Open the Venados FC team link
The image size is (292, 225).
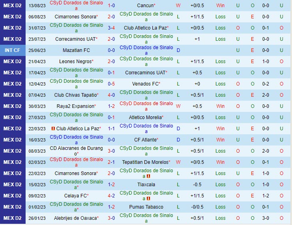(x=145, y=84)
